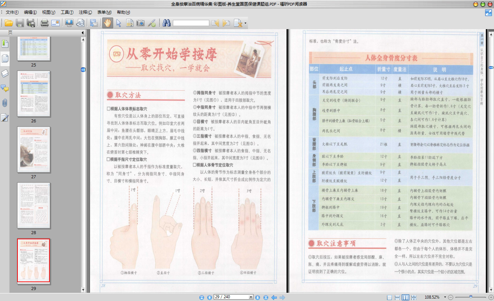Click the zoom slider handle

coord(471,297)
